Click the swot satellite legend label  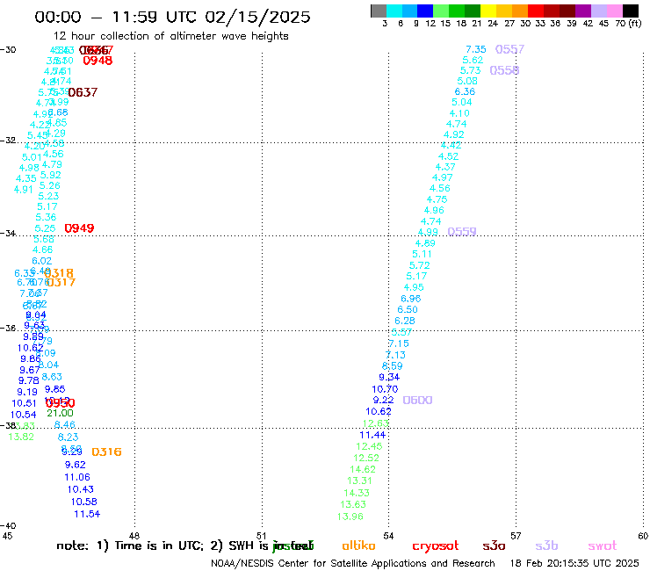602,546
